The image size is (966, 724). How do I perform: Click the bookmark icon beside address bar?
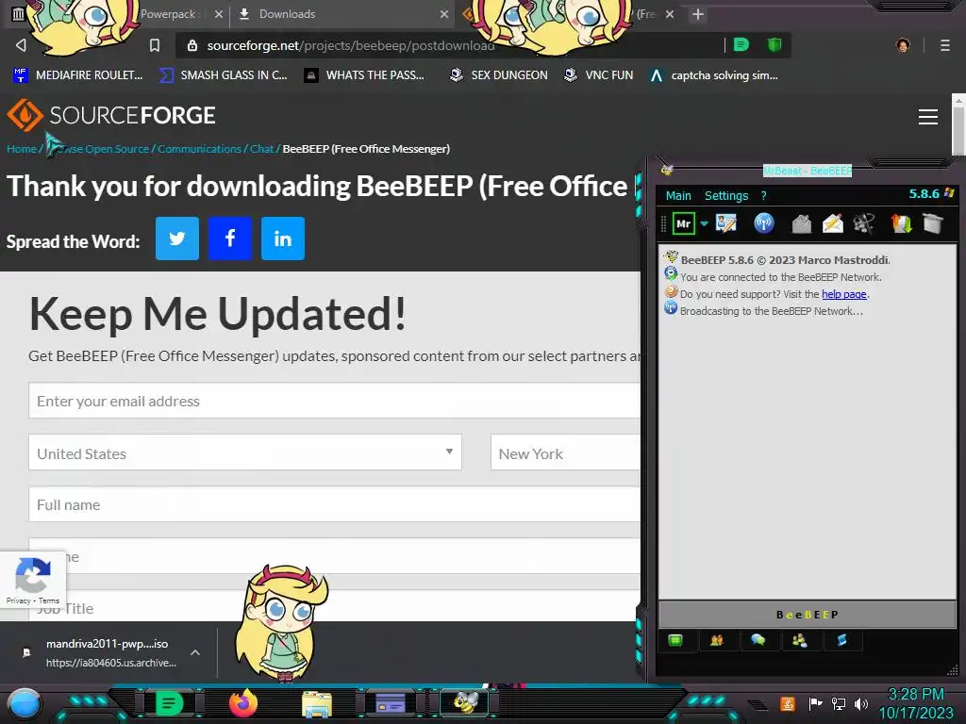coord(155,45)
